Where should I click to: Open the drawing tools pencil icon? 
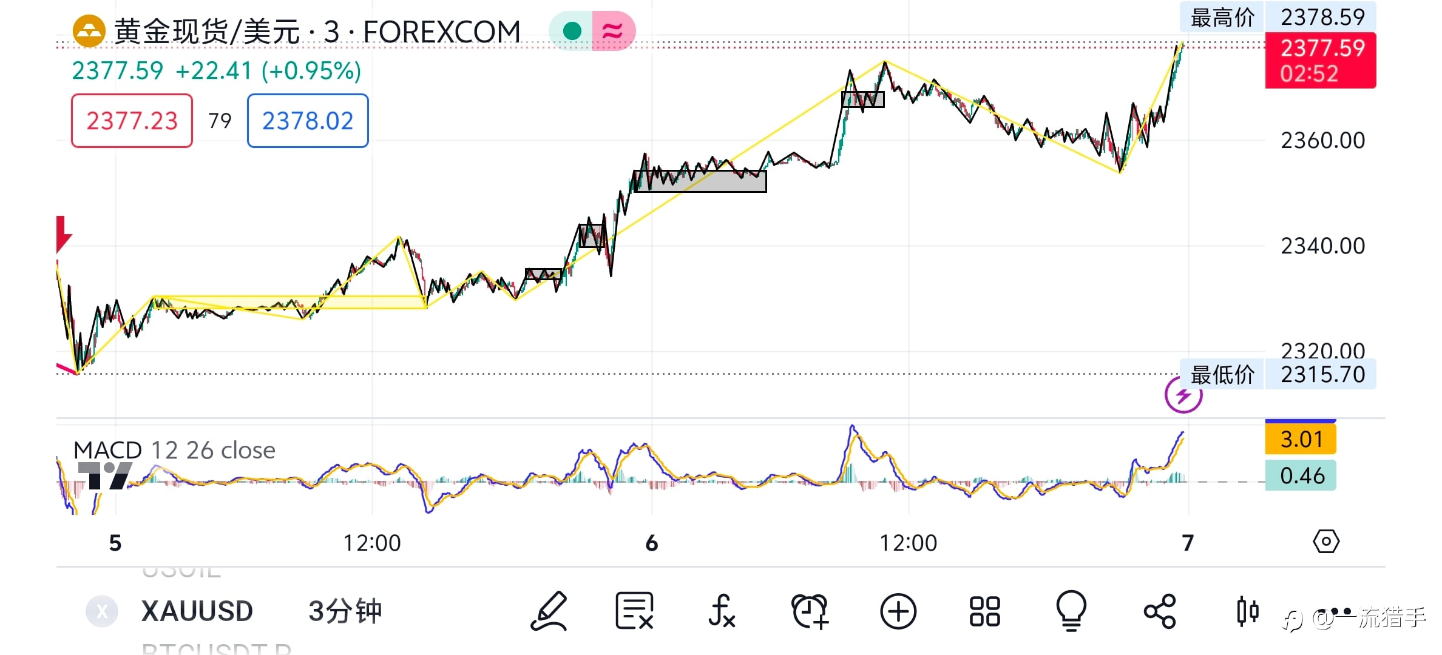coord(549,611)
